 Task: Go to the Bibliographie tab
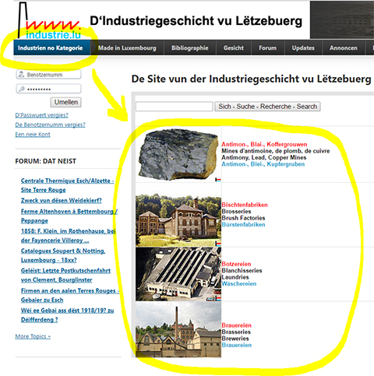point(190,48)
